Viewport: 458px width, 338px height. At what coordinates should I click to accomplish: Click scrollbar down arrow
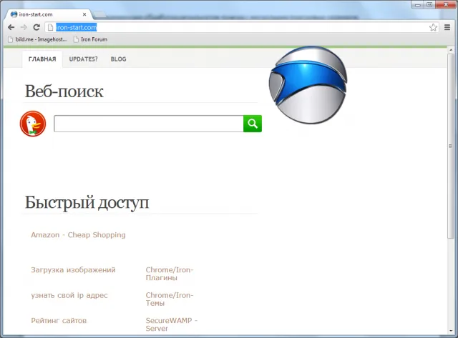pyautogui.click(x=451, y=331)
